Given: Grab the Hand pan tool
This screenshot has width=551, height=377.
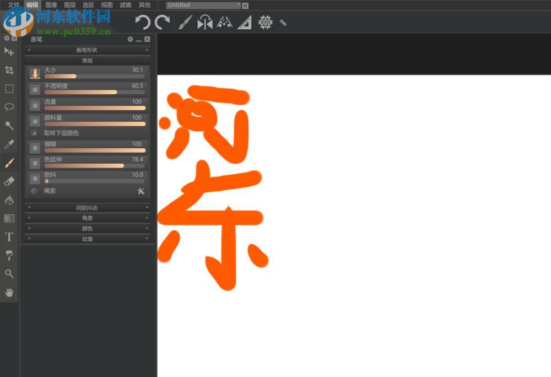Looking at the screenshot, I should pos(9,293).
